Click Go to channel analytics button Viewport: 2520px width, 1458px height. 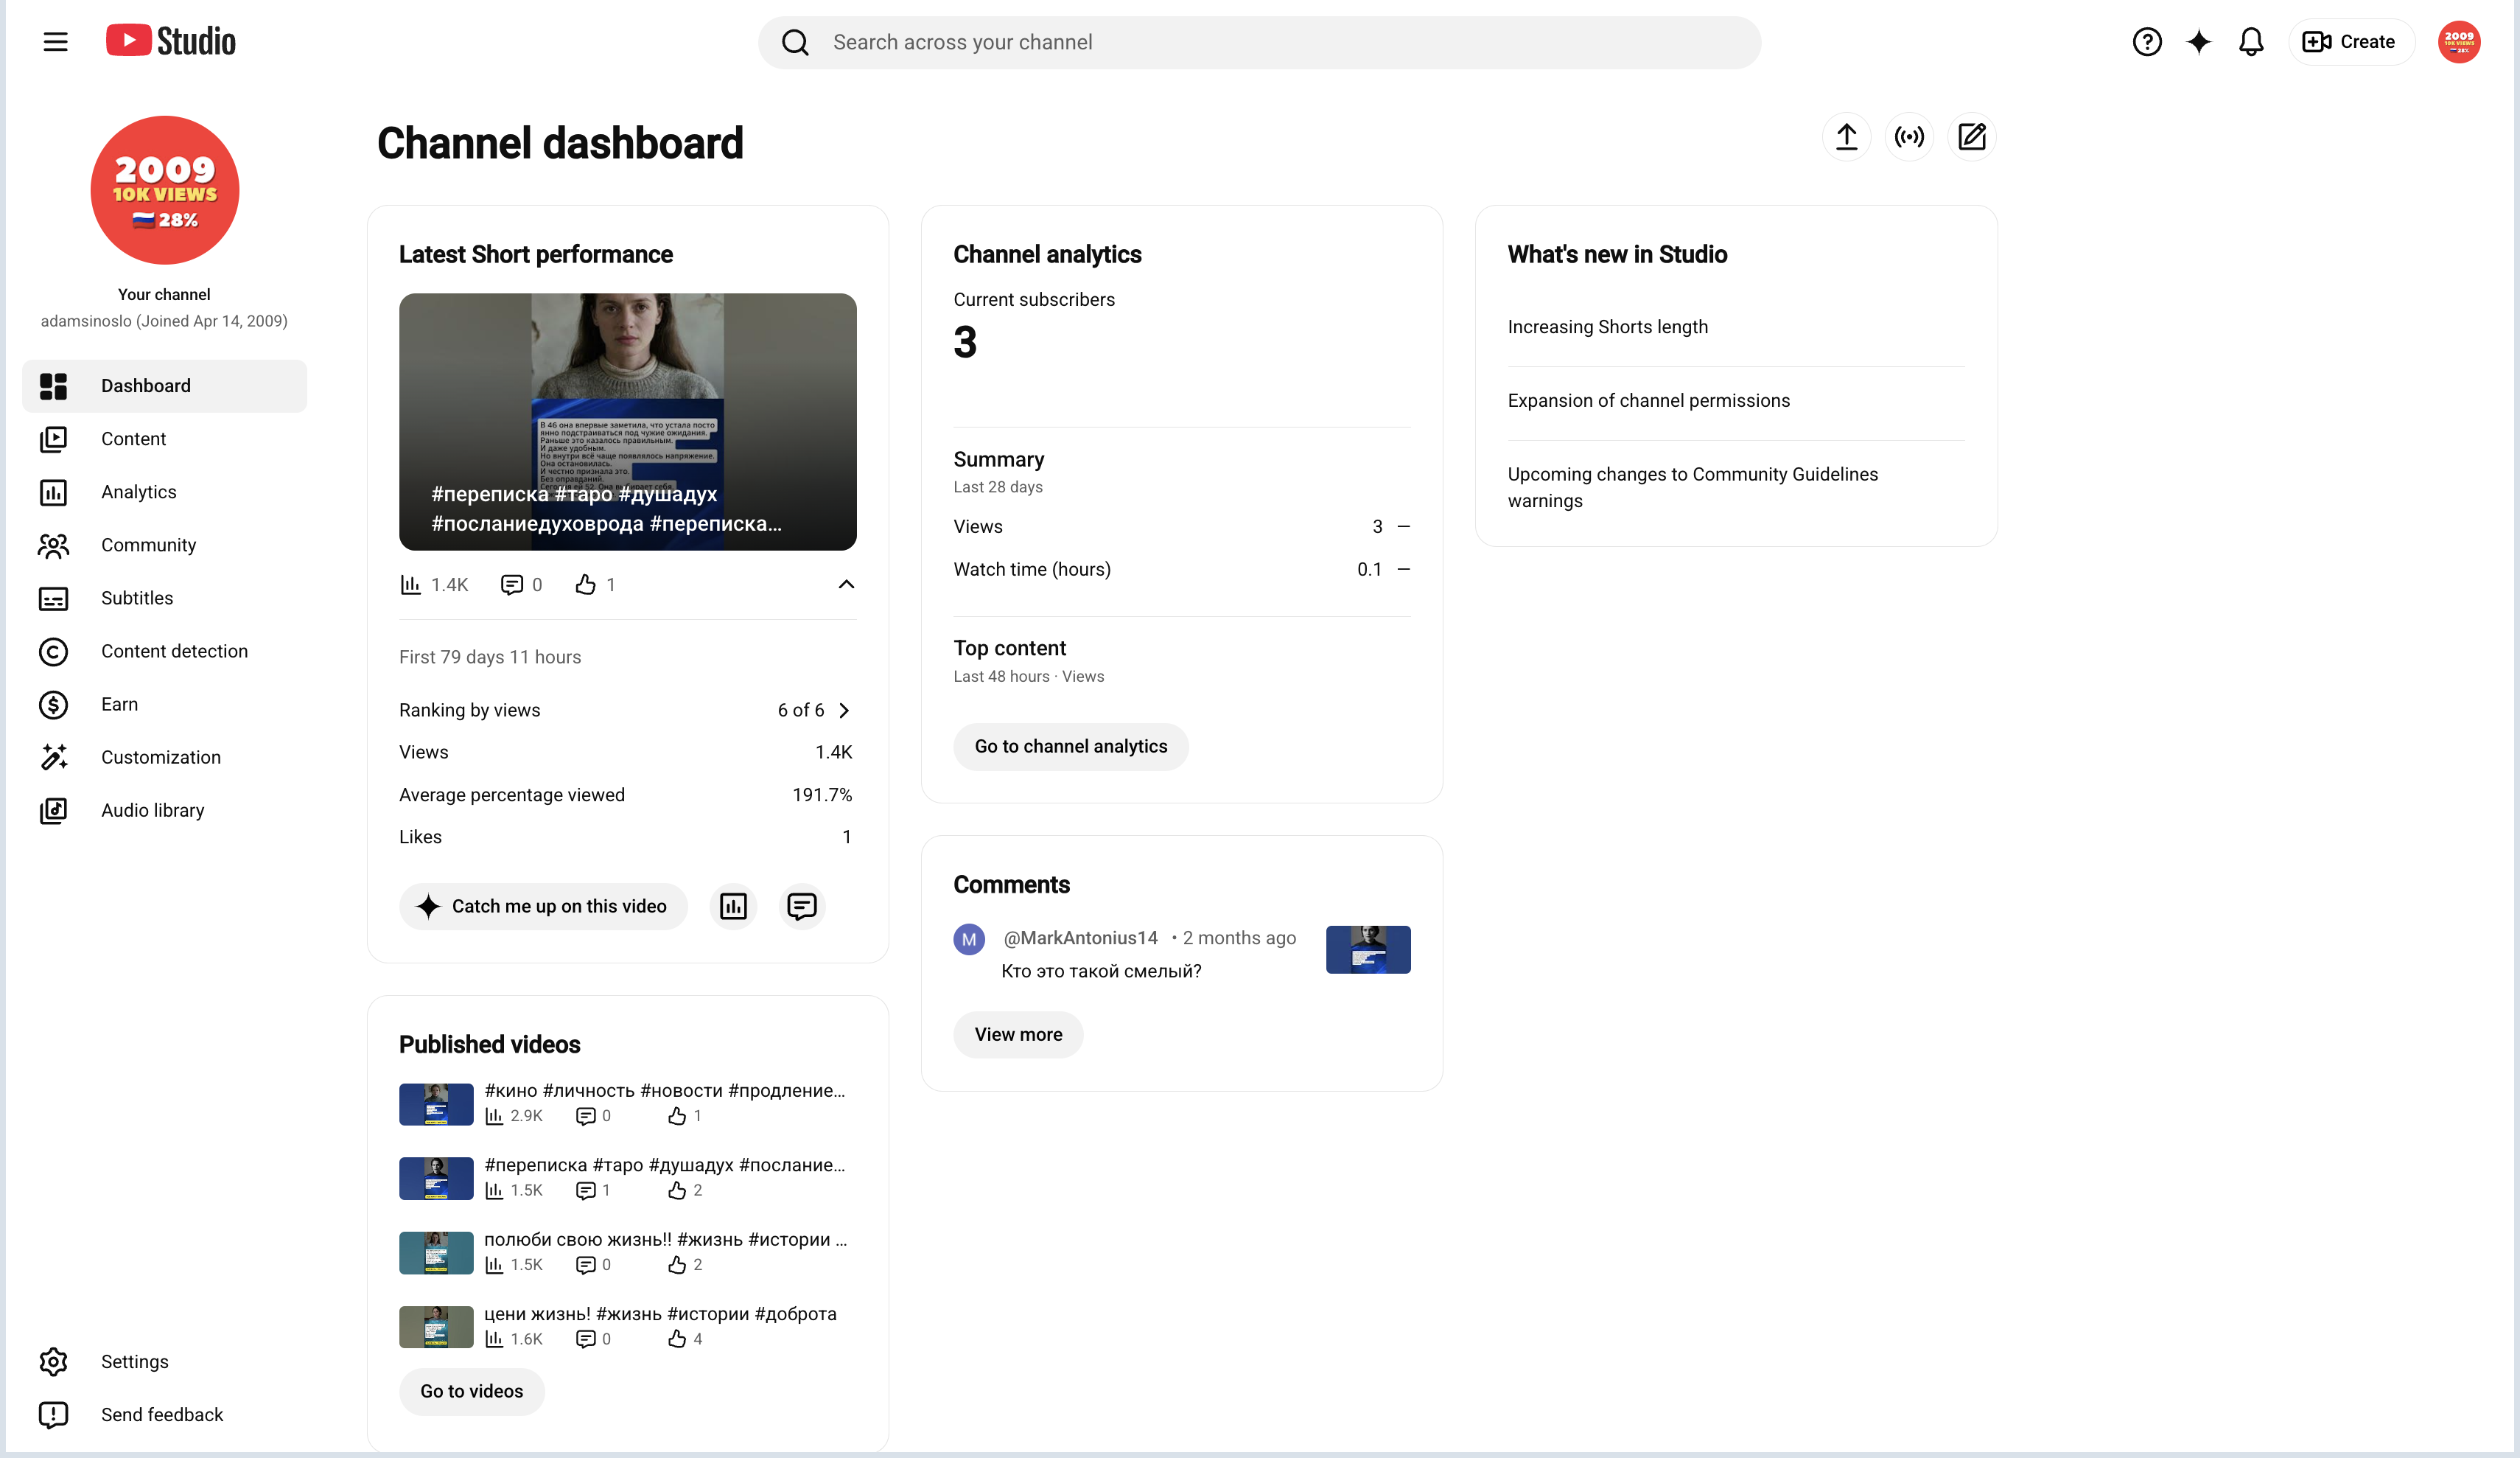click(1071, 747)
